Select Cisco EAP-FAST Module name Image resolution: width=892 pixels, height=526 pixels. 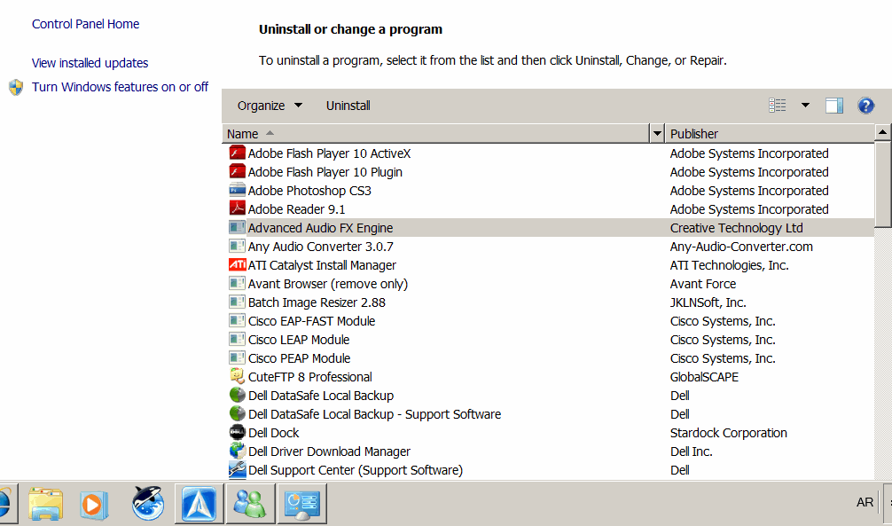(312, 321)
